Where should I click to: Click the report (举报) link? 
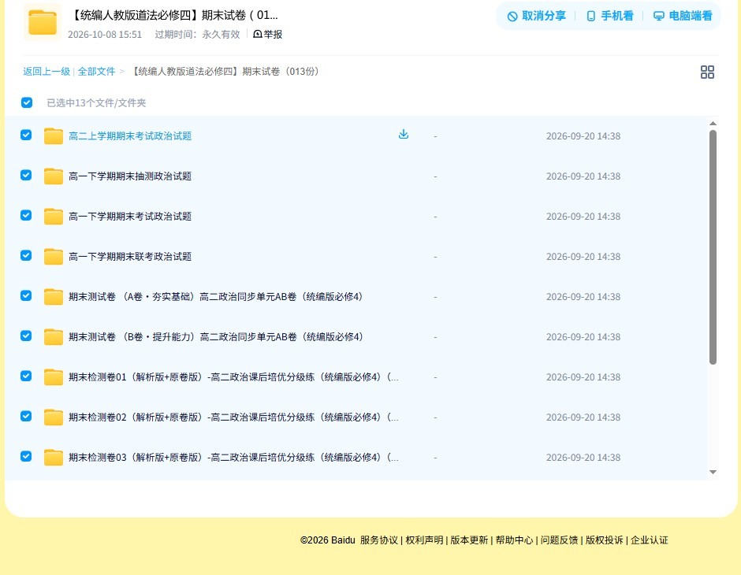coord(267,34)
